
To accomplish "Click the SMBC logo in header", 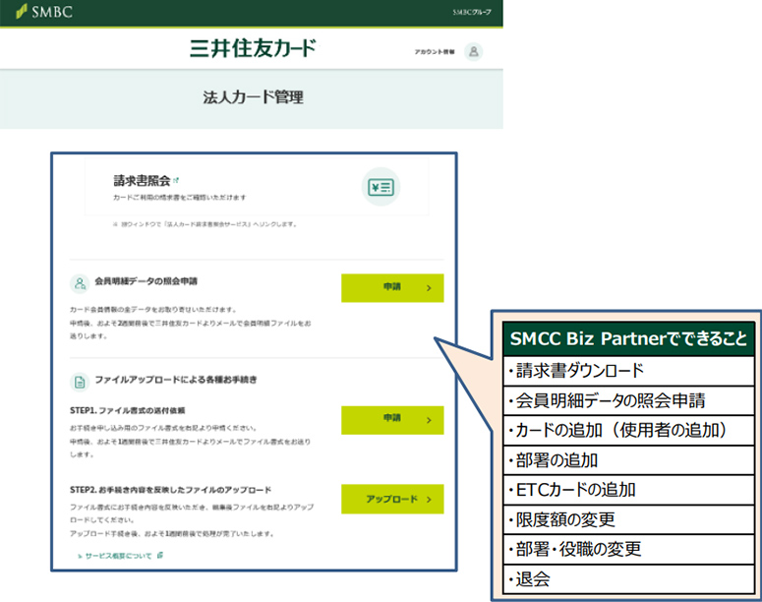I will tap(43, 12).
